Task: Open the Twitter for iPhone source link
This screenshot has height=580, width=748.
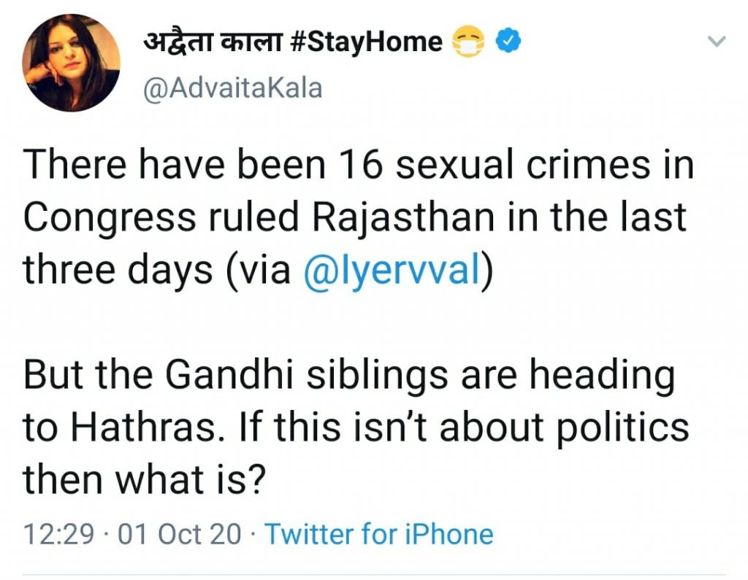Action: 379,534
